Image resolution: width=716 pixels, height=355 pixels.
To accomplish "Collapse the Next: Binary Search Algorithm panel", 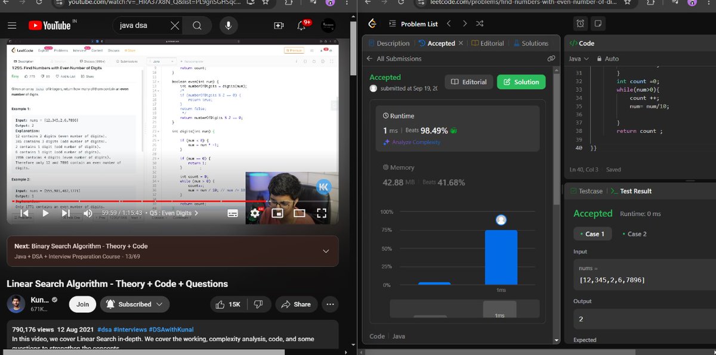I will pos(326,252).
